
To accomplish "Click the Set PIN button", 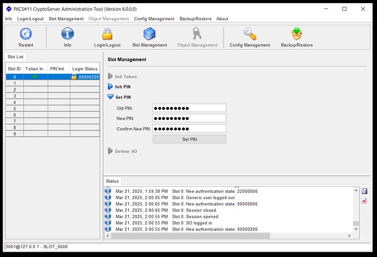I will pyautogui.click(x=190, y=139).
